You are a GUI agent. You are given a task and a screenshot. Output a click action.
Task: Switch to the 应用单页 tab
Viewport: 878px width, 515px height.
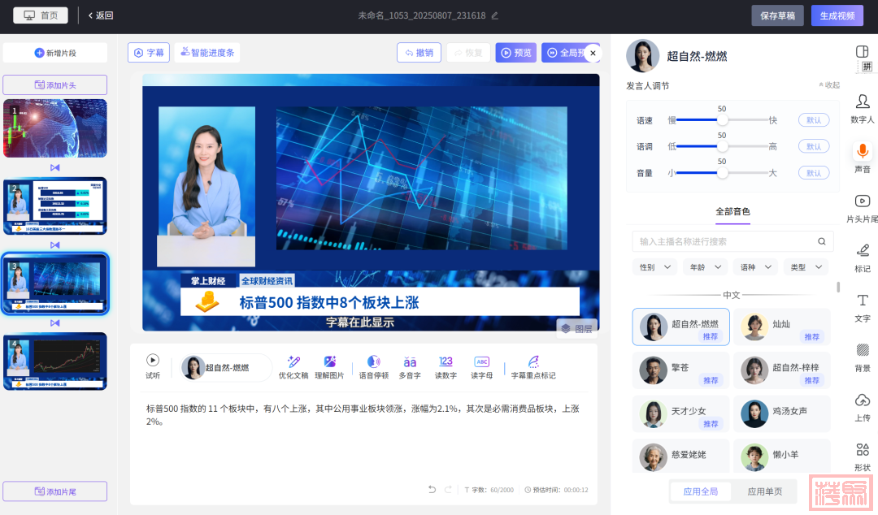pyautogui.click(x=765, y=491)
